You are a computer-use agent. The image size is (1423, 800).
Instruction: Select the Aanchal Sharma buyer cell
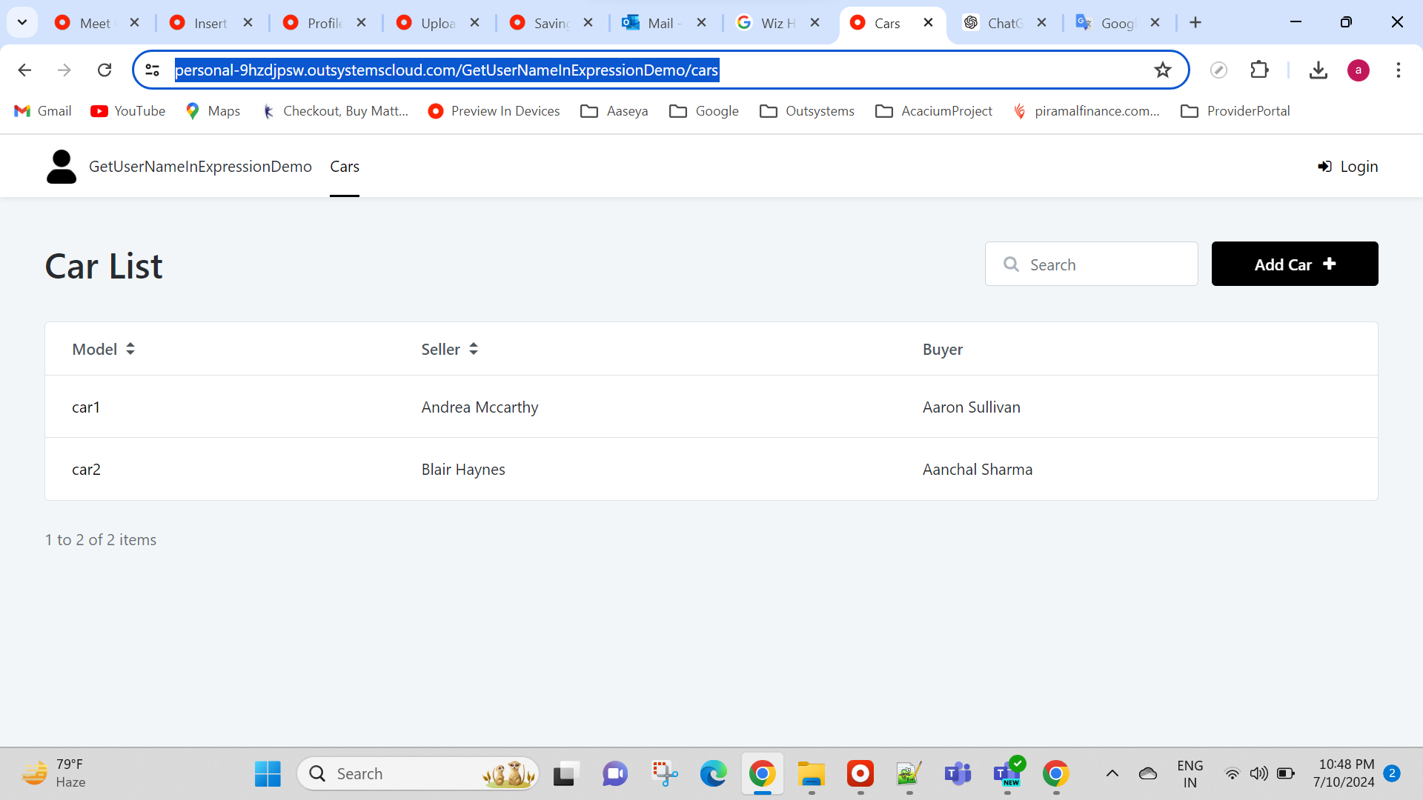[x=977, y=470]
